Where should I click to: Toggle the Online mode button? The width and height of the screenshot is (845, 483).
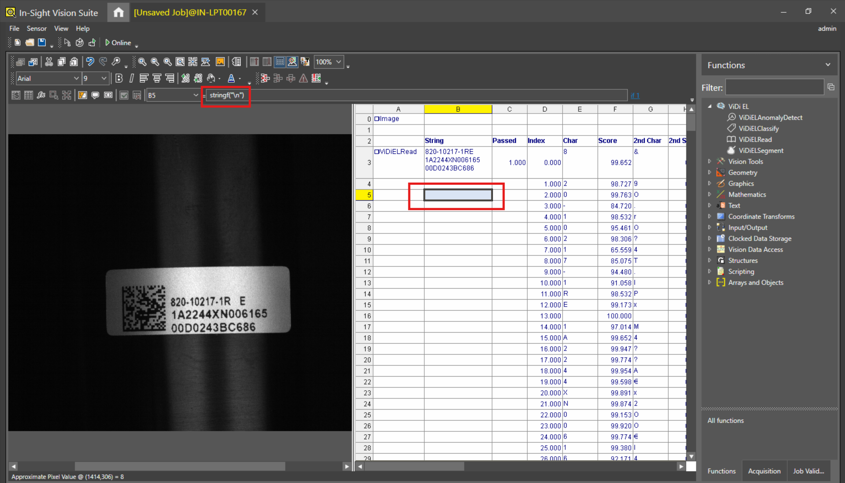tap(118, 43)
